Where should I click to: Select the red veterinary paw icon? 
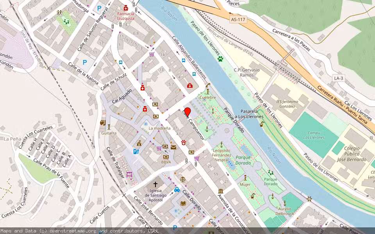(184, 143)
